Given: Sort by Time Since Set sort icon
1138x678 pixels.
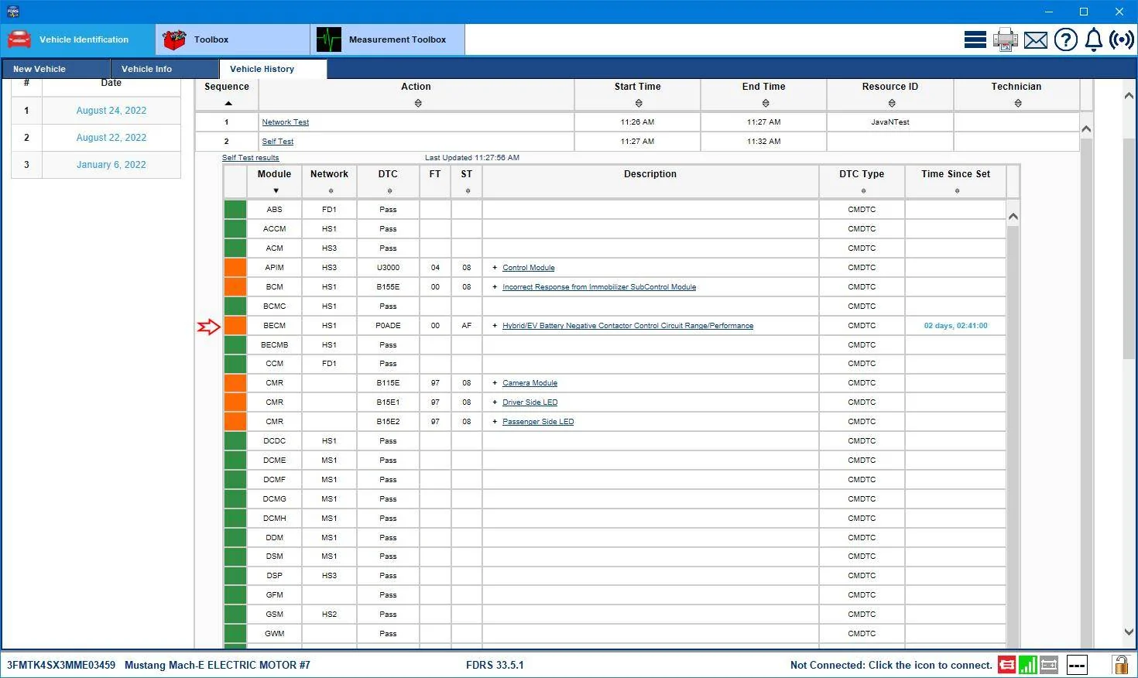Looking at the screenshot, I should pos(957,191).
